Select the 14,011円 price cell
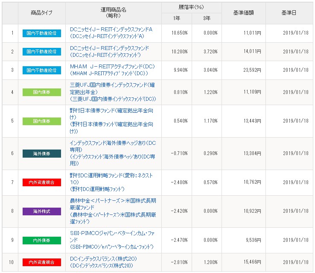The width and height of the screenshot is (315, 273). [x=244, y=51]
